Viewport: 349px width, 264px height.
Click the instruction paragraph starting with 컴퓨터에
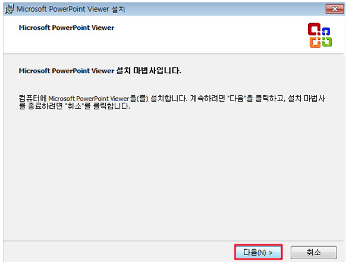(172, 102)
